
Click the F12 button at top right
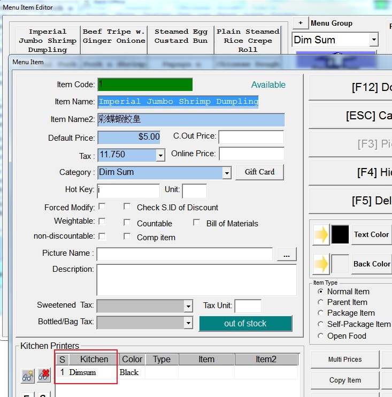point(350,87)
